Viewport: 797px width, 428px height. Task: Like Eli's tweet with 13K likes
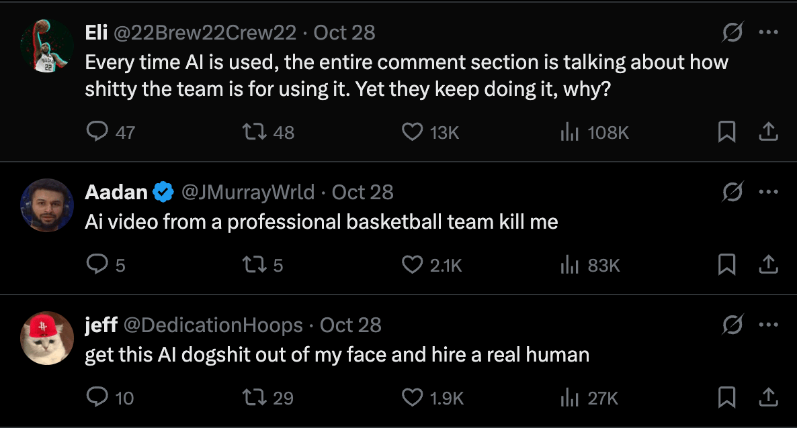(412, 131)
